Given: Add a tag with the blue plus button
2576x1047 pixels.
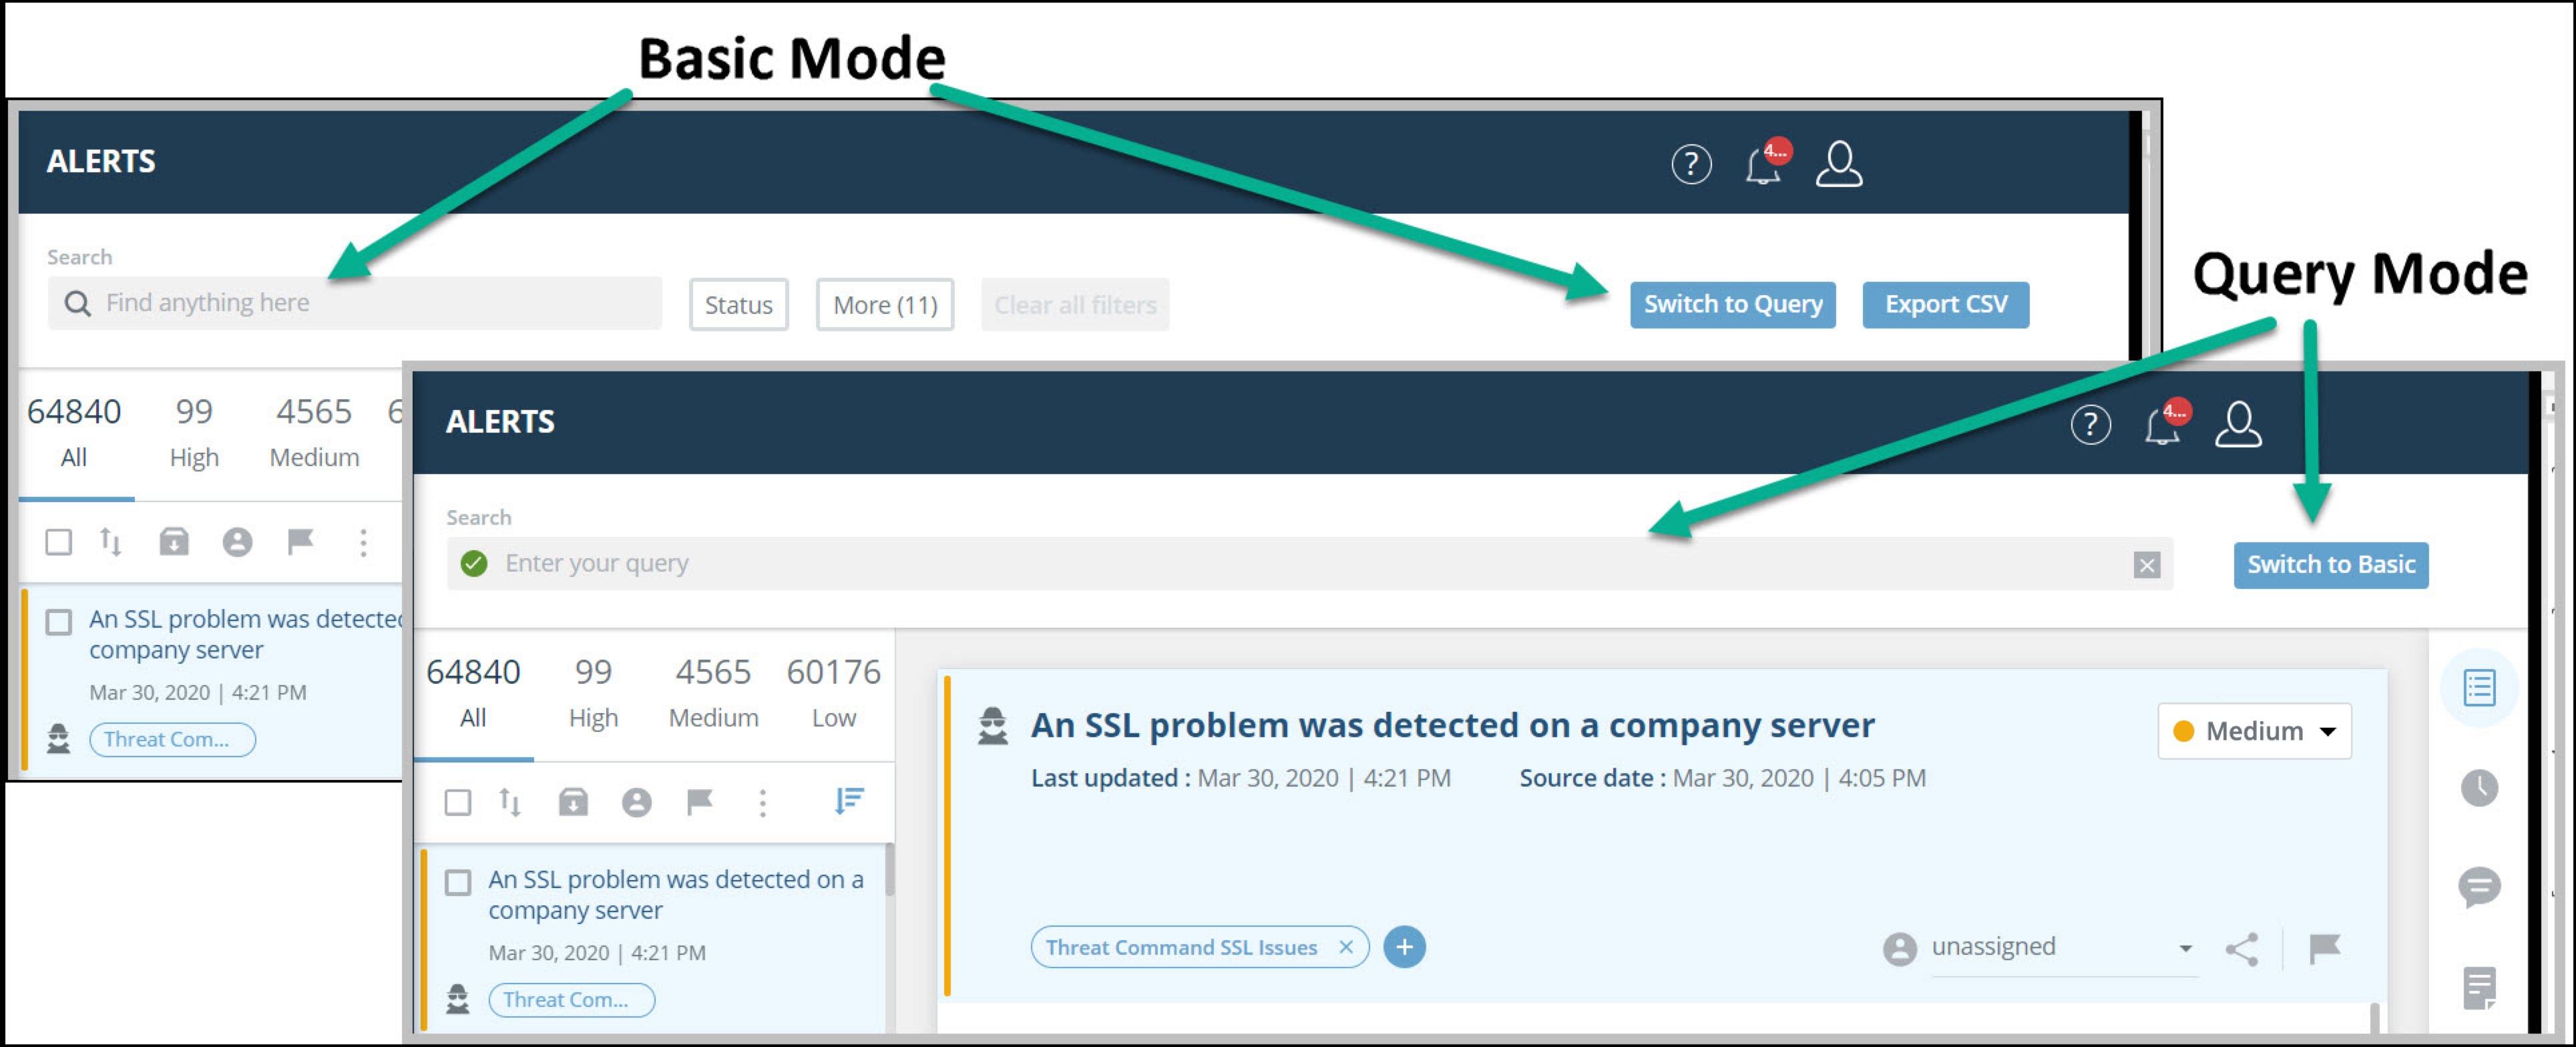Looking at the screenshot, I should (1404, 946).
